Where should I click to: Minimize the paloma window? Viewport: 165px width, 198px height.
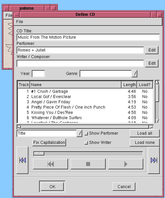(47, 8)
